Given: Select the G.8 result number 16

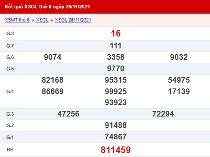Looking at the screenshot, I should click(x=116, y=33).
